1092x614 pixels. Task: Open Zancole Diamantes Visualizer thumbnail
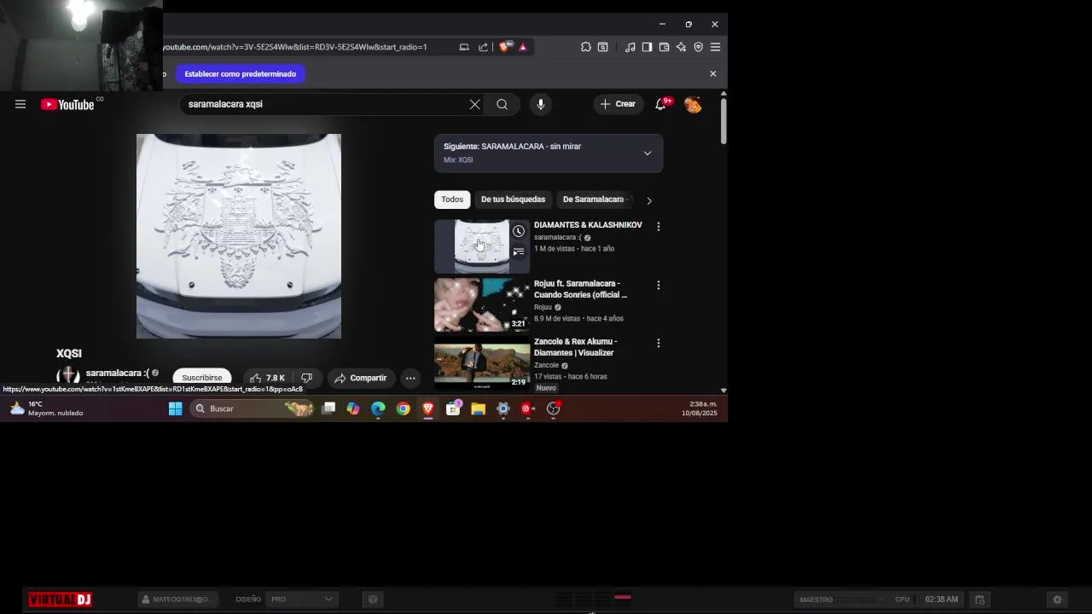[482, 362]
